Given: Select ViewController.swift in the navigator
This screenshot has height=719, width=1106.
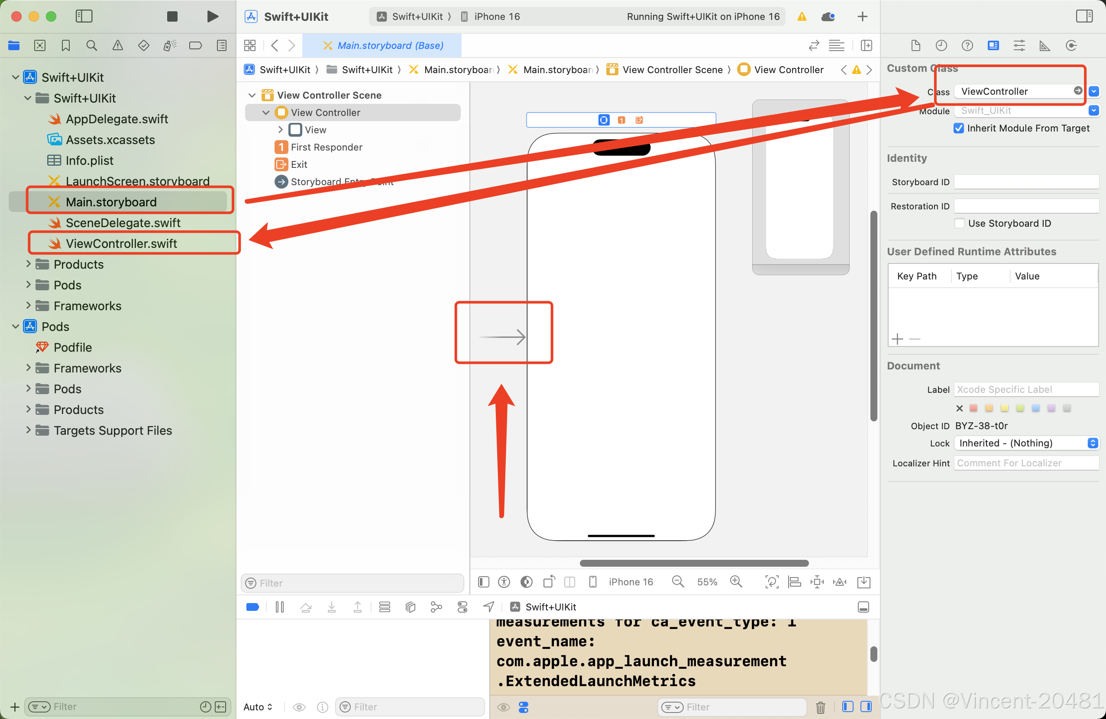Looking at the screenshot, I should click(122, 243).
